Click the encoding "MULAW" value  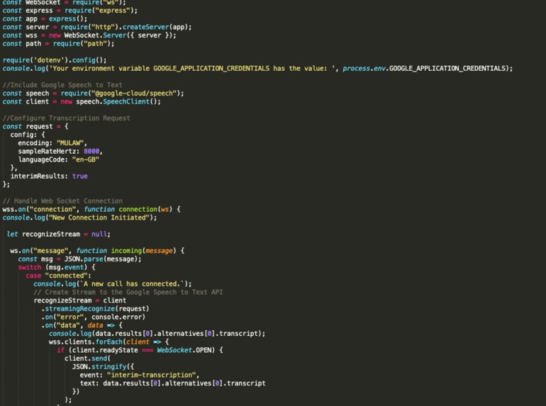[x=70, y=143]
